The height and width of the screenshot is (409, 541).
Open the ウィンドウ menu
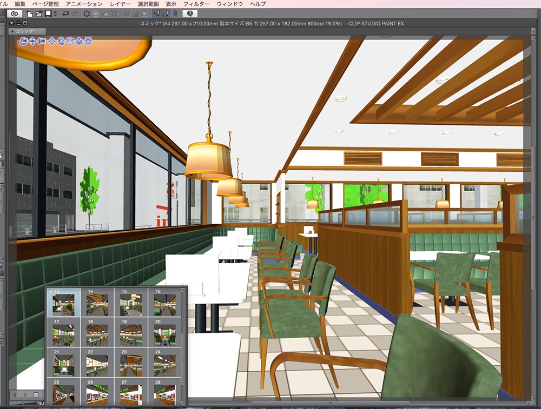pyautogui.click(x=230, y=4)
